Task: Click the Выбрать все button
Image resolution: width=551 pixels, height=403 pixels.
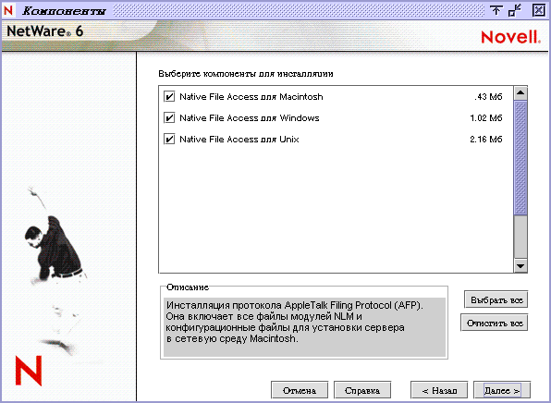Action: pyautogui.click(x=496, y=300)
